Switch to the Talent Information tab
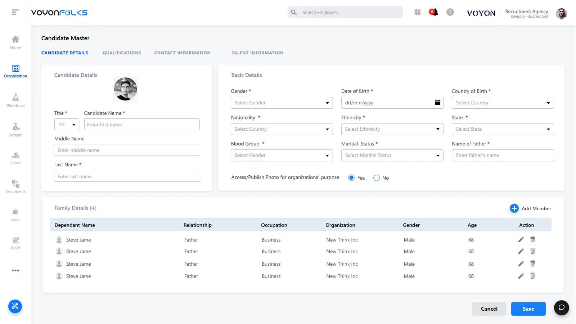The height and width of the screenshot is (324, 576). [257, 53]
